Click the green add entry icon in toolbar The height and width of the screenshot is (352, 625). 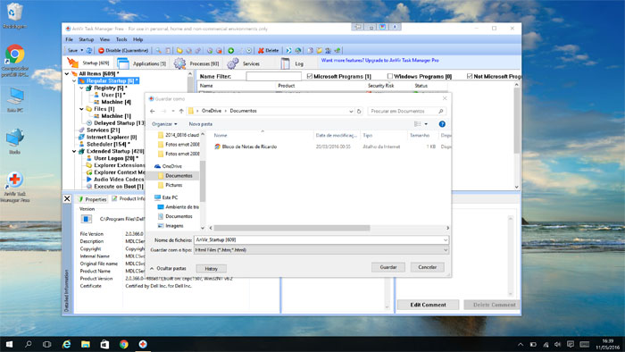(x=230, y=51)
